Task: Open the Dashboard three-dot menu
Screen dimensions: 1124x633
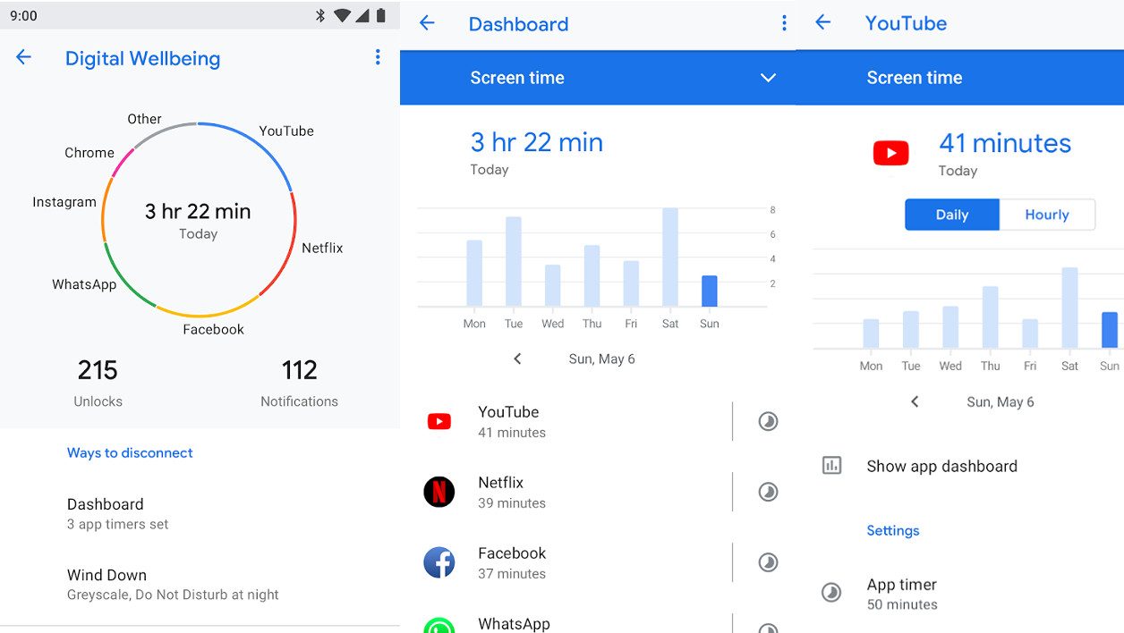Action: 784,23
